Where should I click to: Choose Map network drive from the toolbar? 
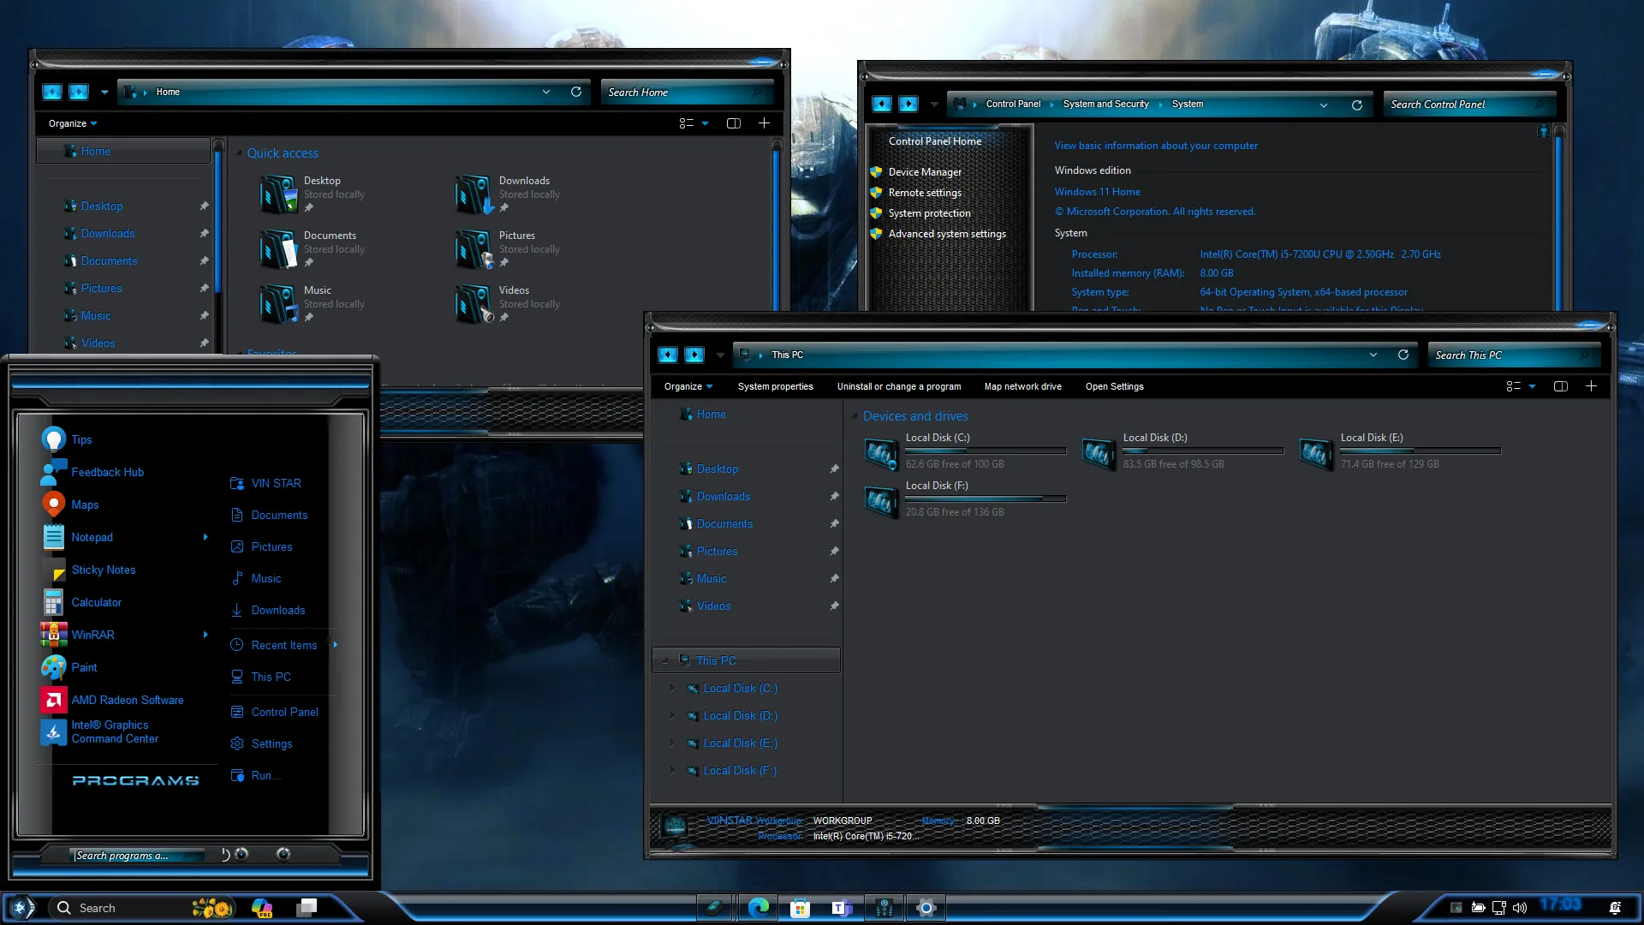pos(1022,386)
